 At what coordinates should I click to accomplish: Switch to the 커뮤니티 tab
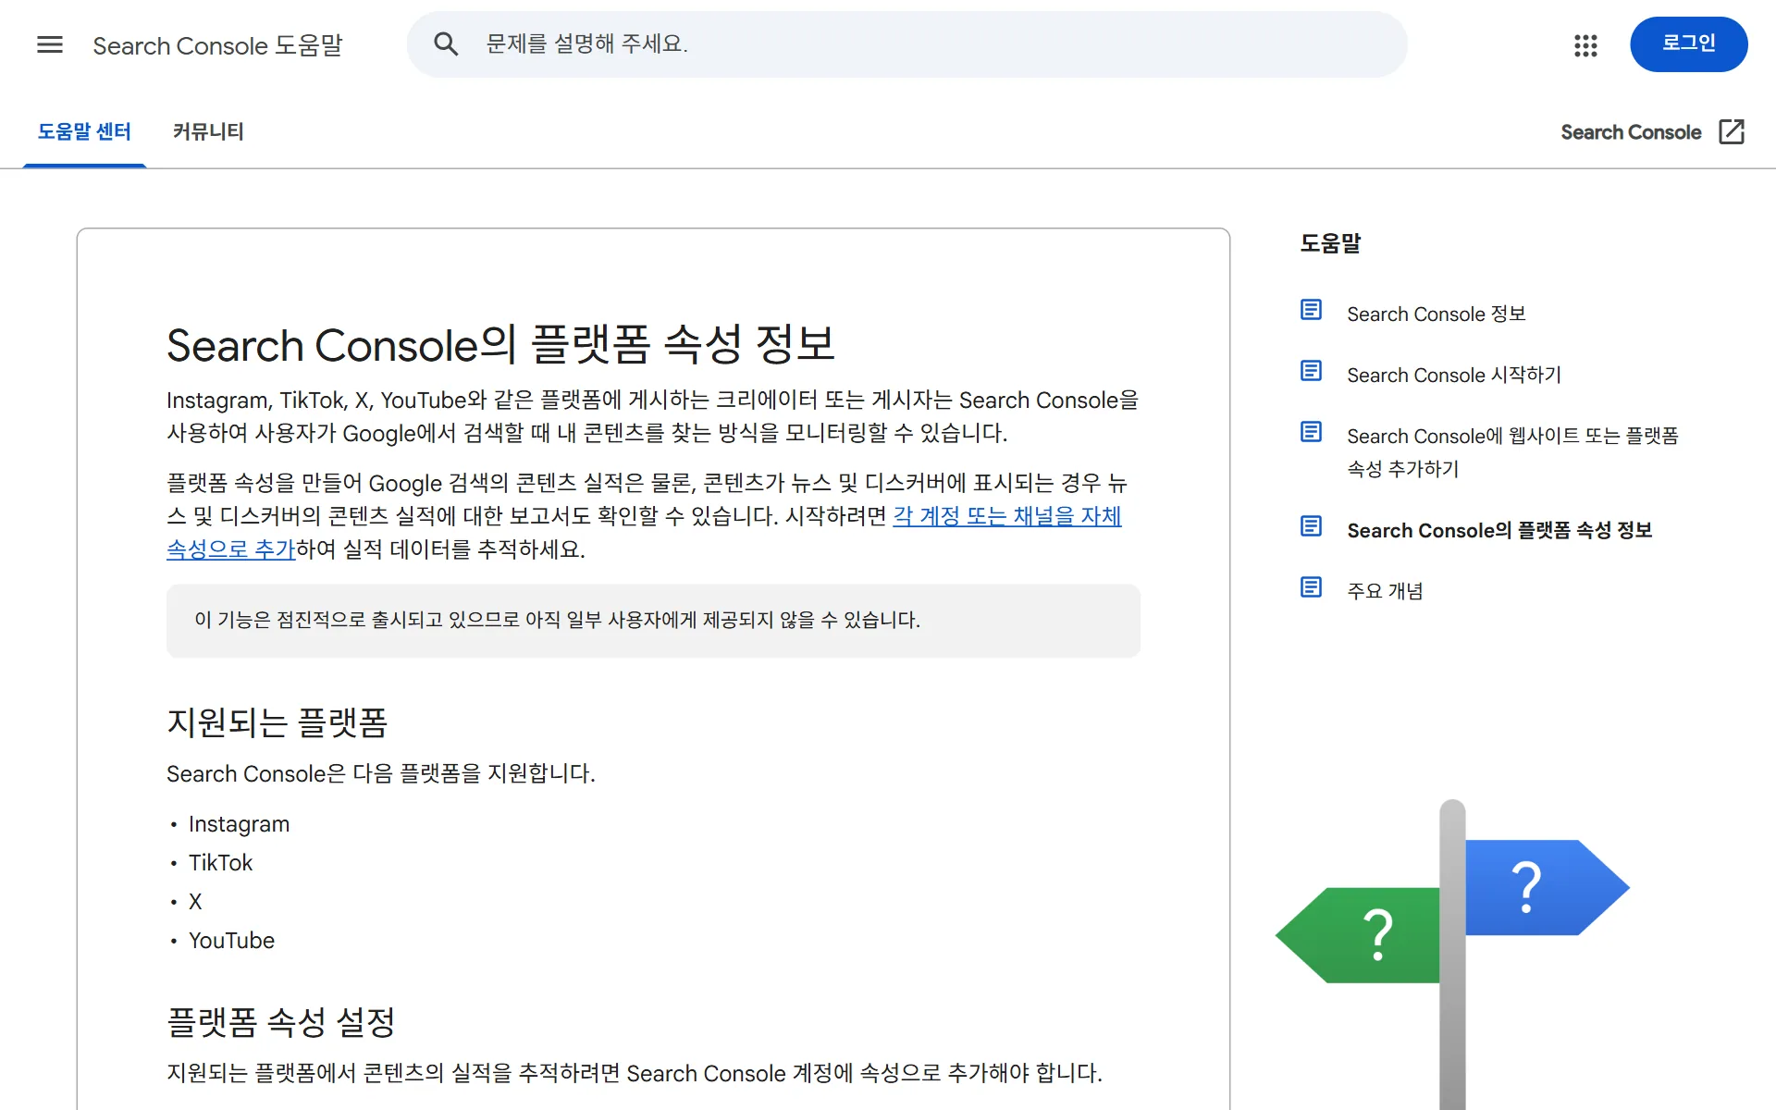(x=208, y=132)
